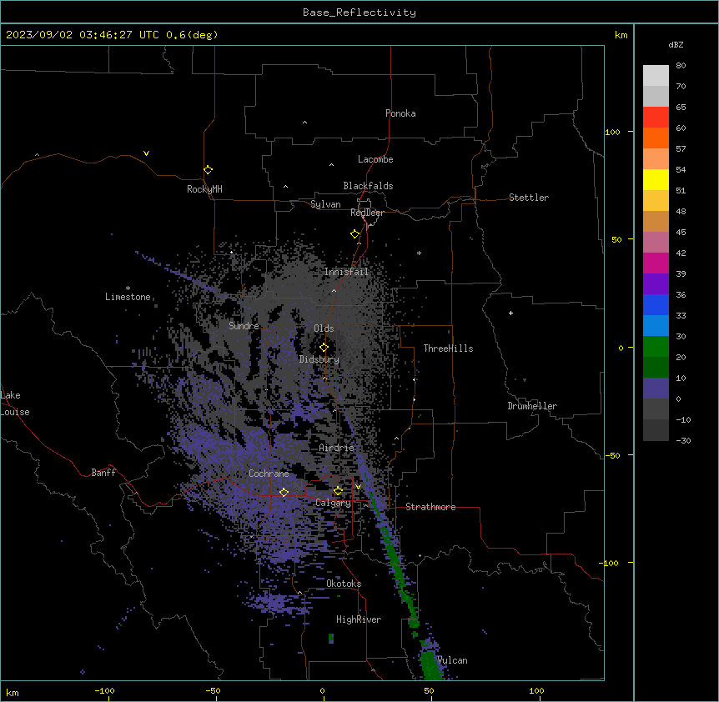Select the indigo 0-10 dBZ legend swatch
This screenshot has height=702, width=719.
pyautogui.click(x=656, y=389)
